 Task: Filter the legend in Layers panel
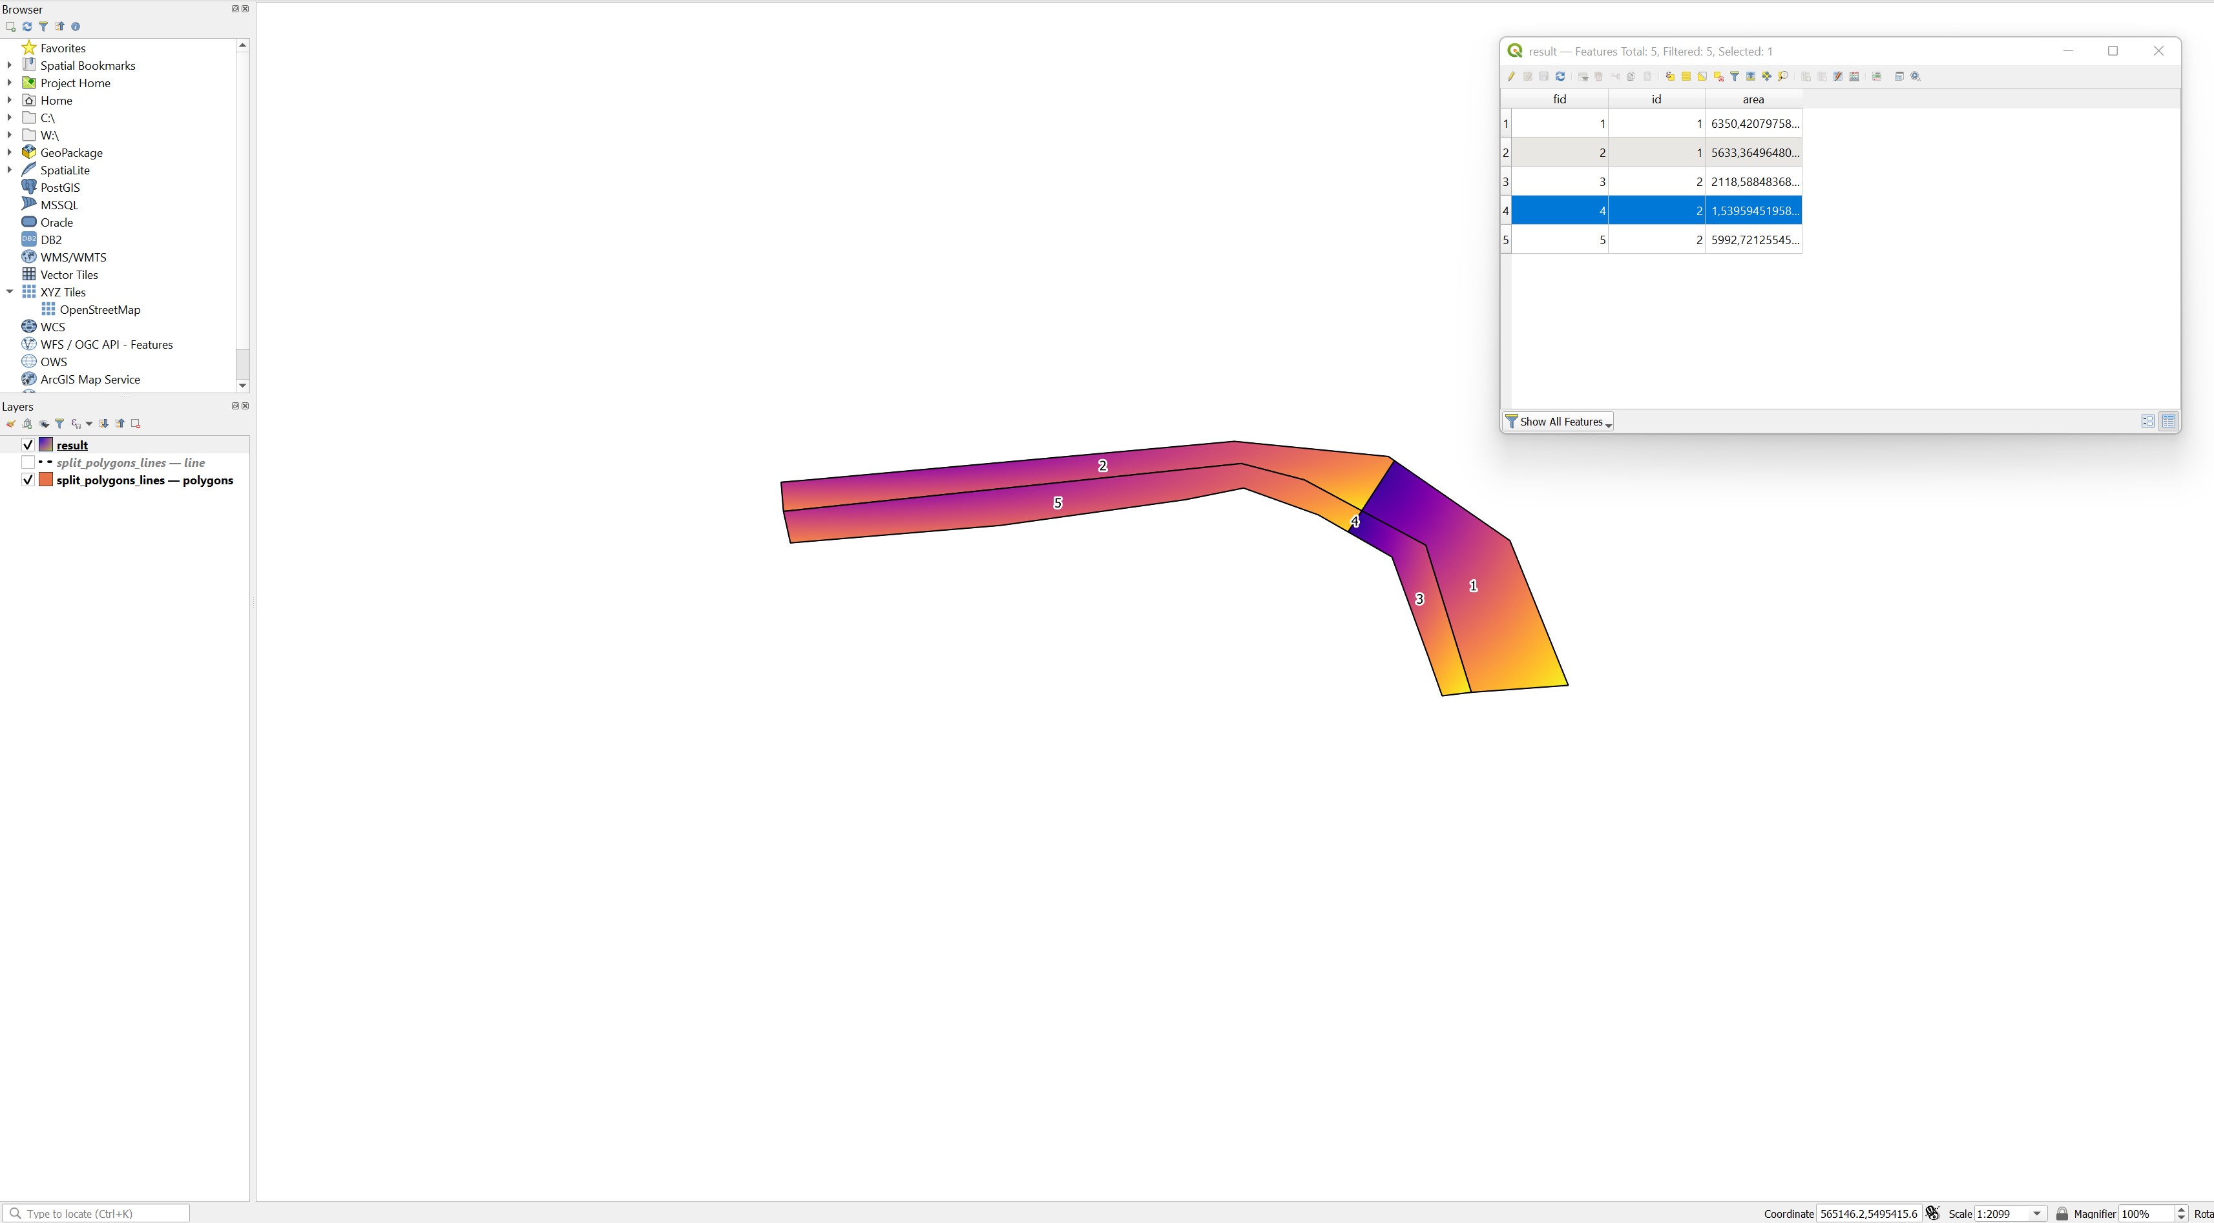59,424
